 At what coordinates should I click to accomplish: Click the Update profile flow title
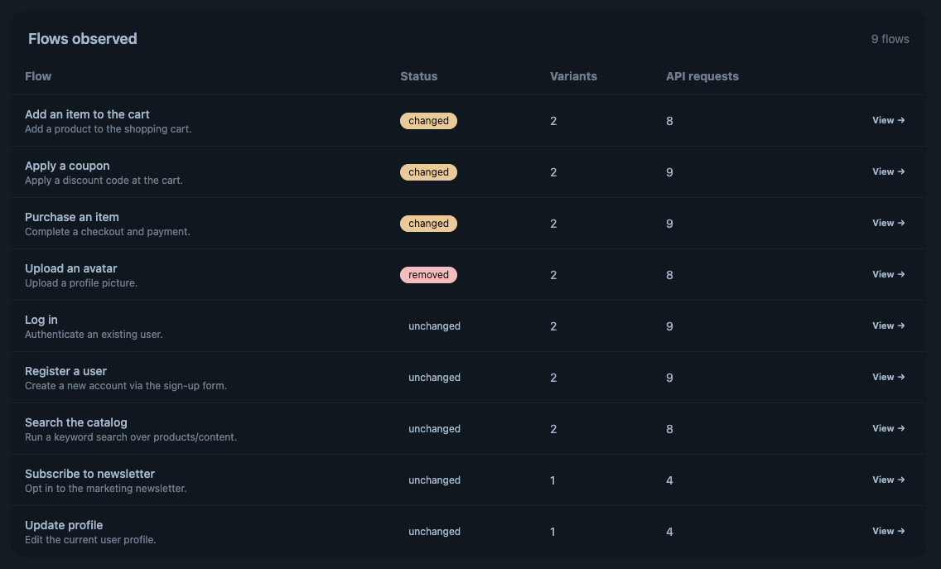coord(64,525)
